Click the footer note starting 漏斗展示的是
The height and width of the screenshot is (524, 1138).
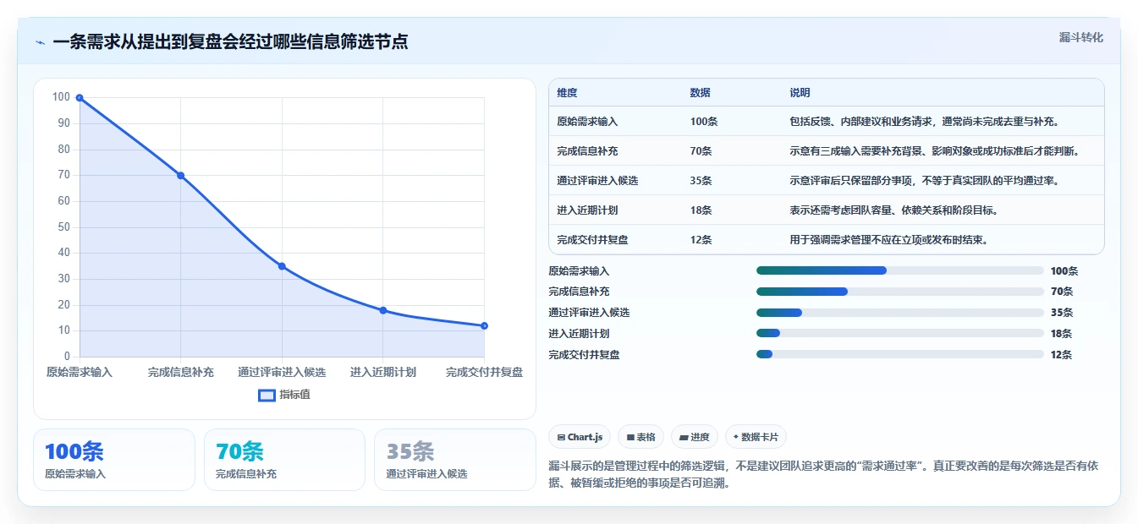[823, 475]
